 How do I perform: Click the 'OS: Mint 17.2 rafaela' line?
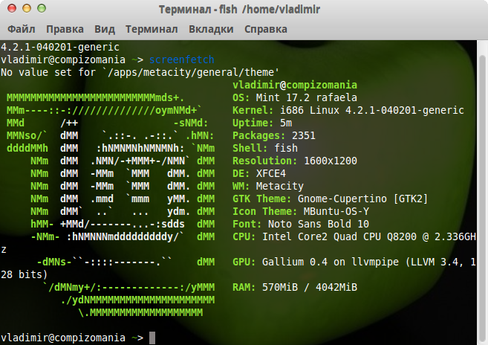click(295, 97)
